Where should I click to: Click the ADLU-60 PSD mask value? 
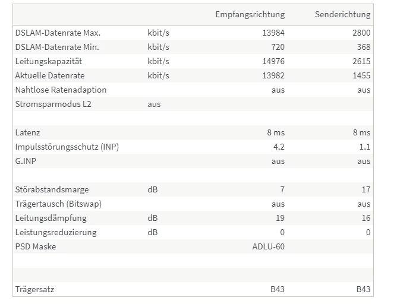click(x=268, y=246)
